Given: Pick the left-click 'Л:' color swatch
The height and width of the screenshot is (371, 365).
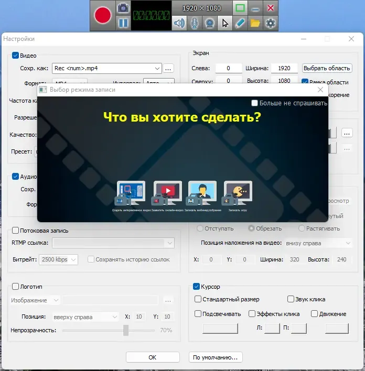Looking at the screenshot, I should click(x=272, y=329).
